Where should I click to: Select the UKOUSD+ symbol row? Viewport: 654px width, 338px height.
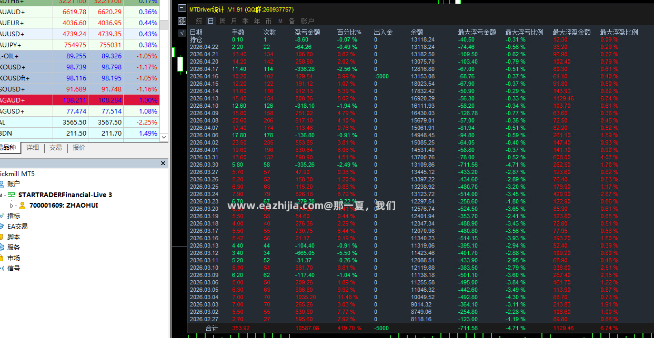(79, 67)
